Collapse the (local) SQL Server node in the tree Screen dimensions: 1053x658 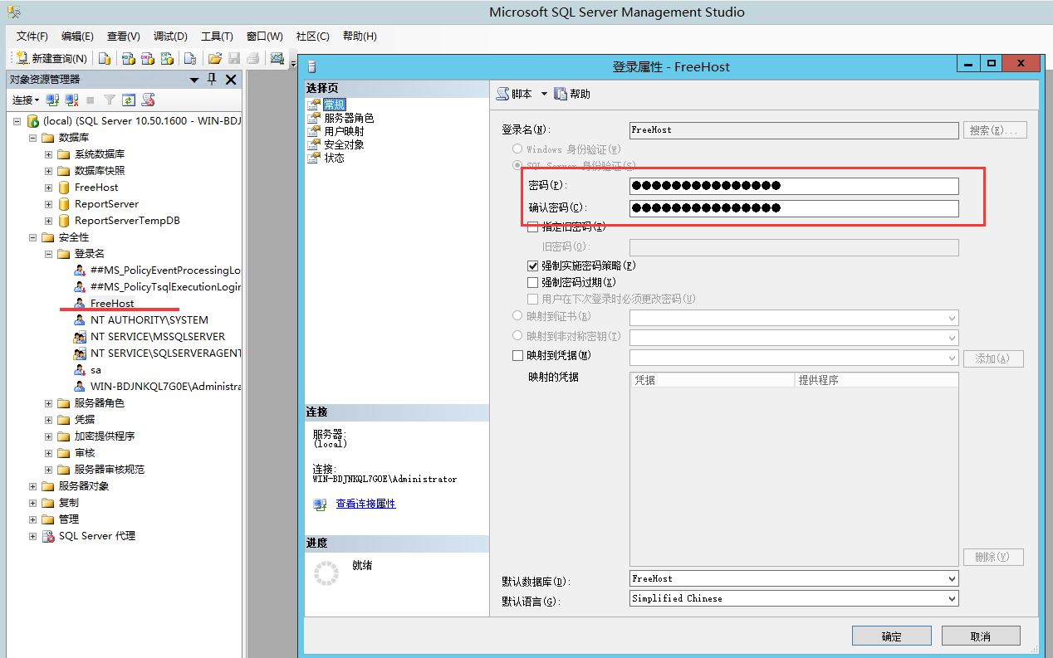click(17, 121)
